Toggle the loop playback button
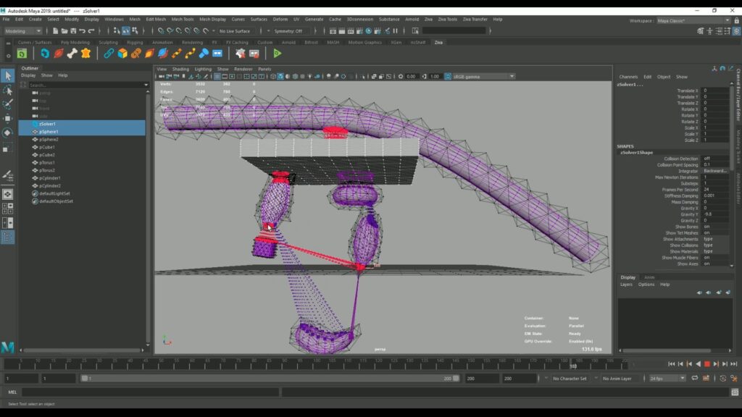The image size is (742, 417). pyautogui.click(x=695, y=378)
